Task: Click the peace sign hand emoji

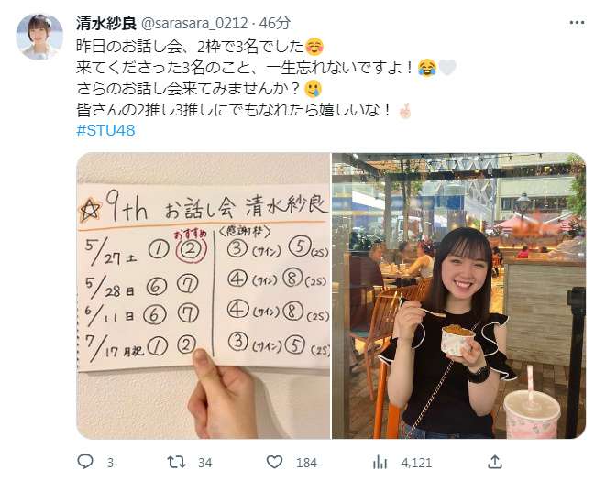Action: point(404,110)
